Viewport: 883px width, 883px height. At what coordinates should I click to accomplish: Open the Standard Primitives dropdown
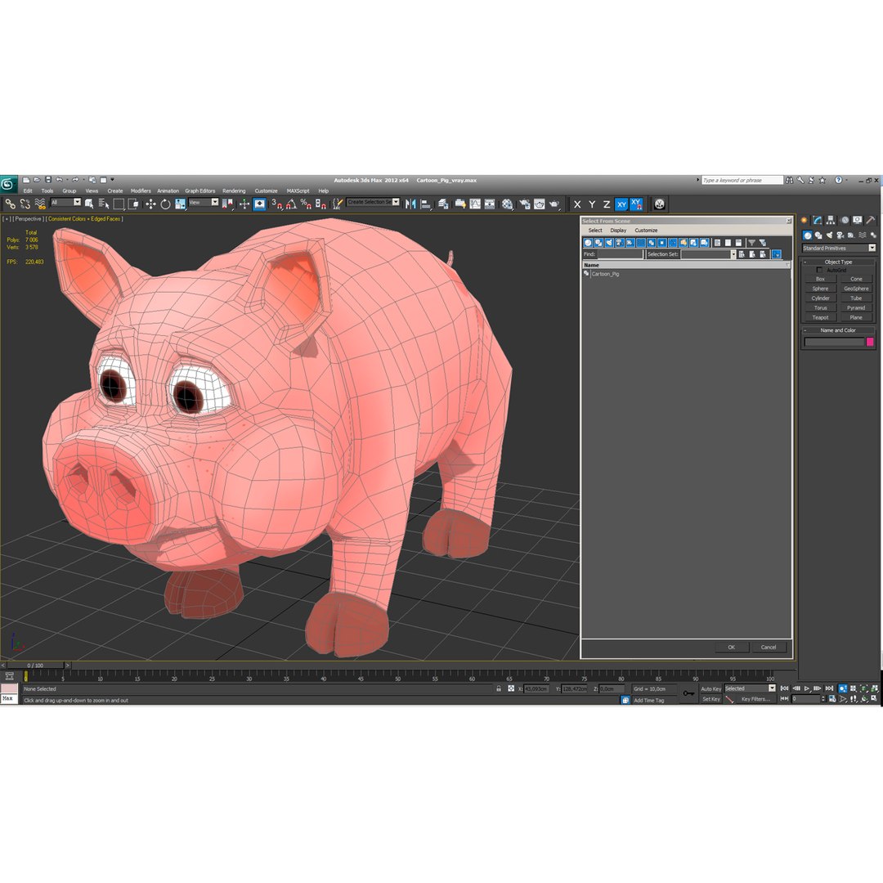[839, 248]
